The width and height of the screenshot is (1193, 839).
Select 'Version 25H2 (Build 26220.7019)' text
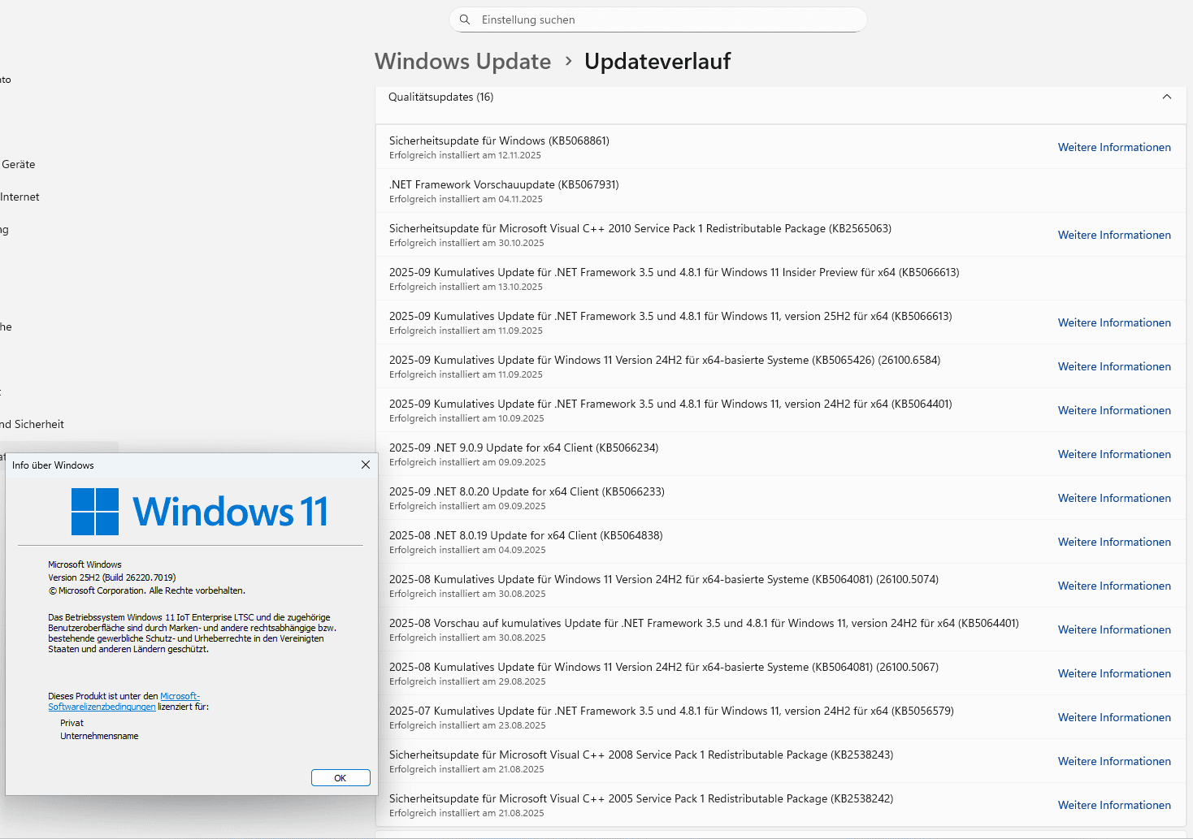[x=112, y=577]
